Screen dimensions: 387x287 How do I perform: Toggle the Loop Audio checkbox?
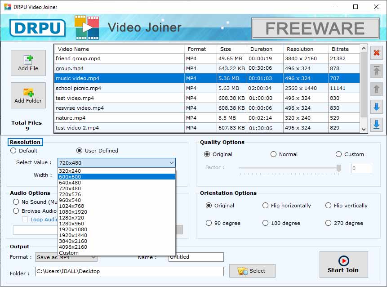pos(25,220)
